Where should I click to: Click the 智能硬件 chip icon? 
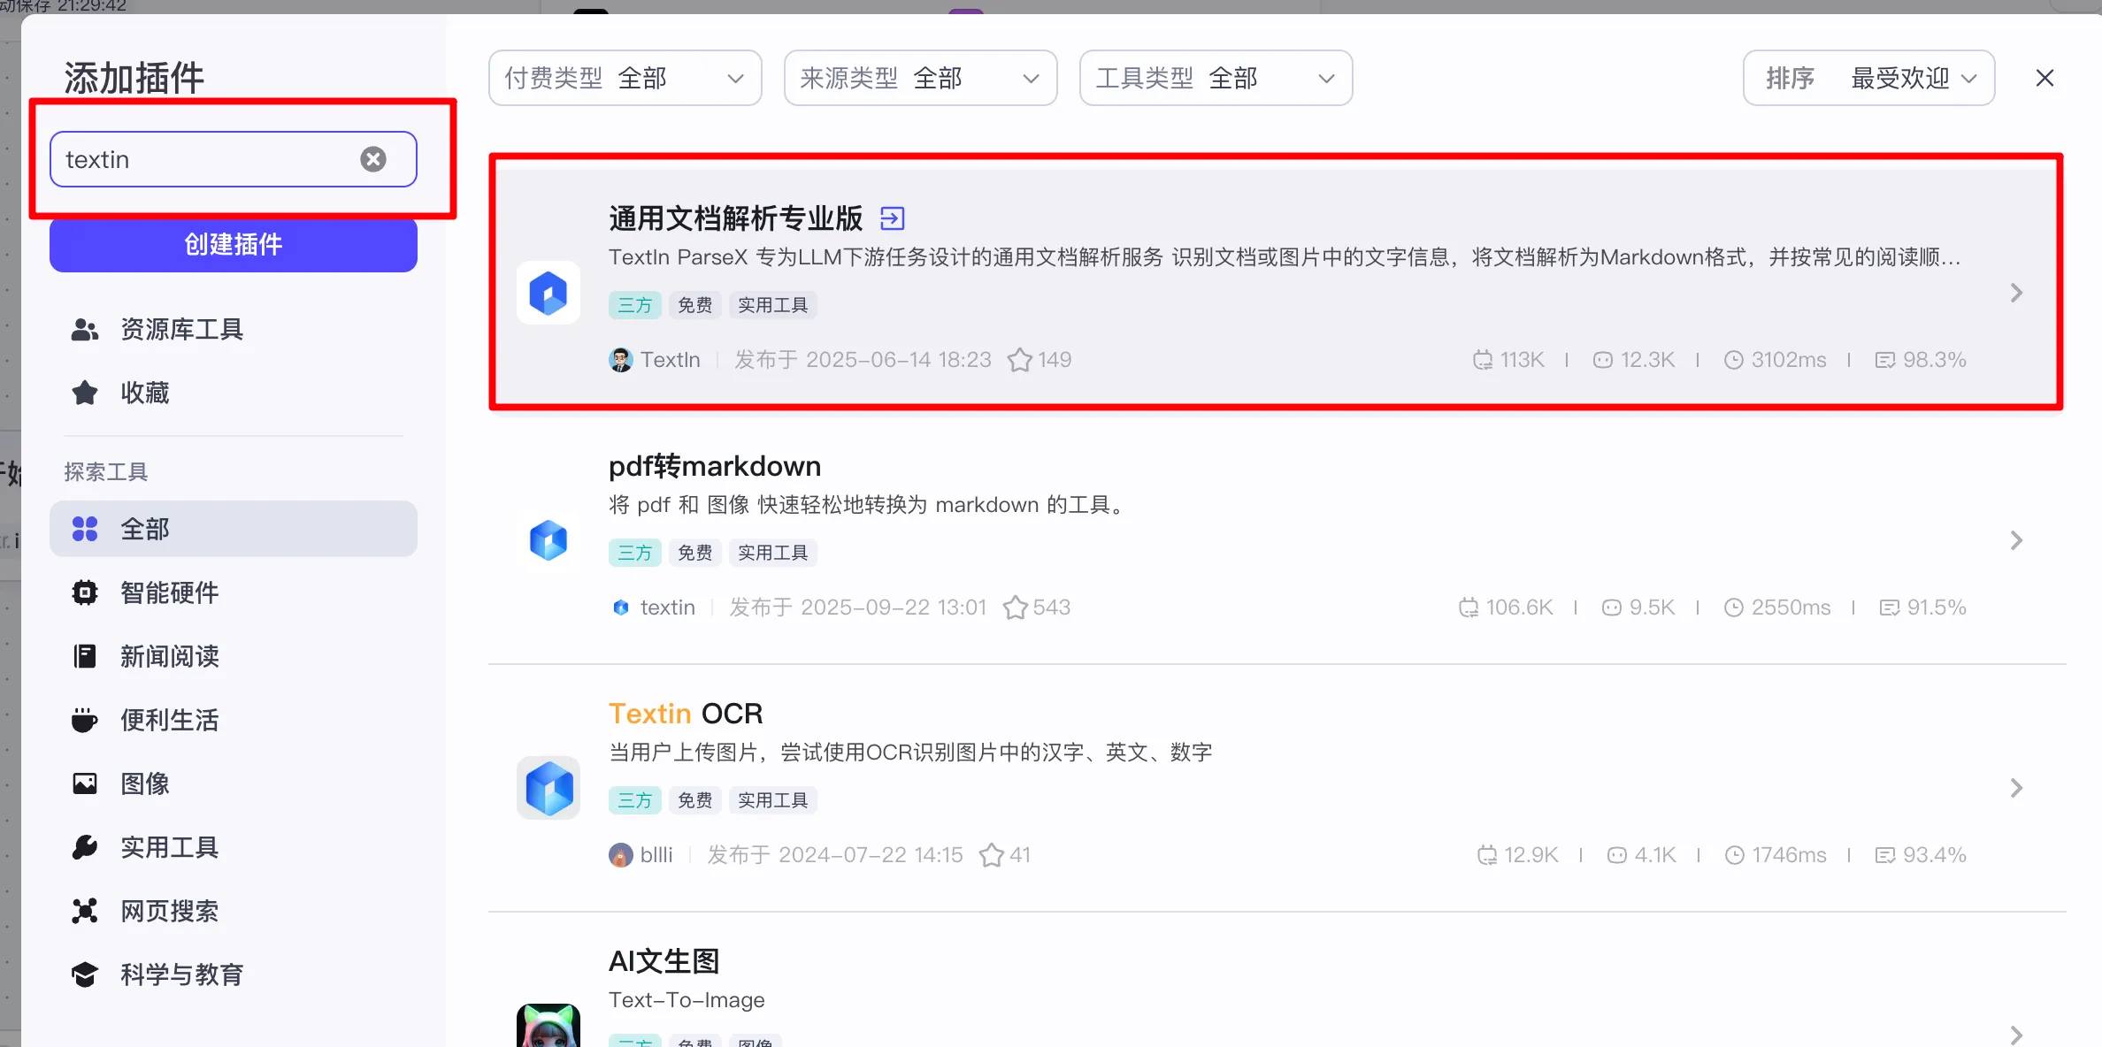85,592
